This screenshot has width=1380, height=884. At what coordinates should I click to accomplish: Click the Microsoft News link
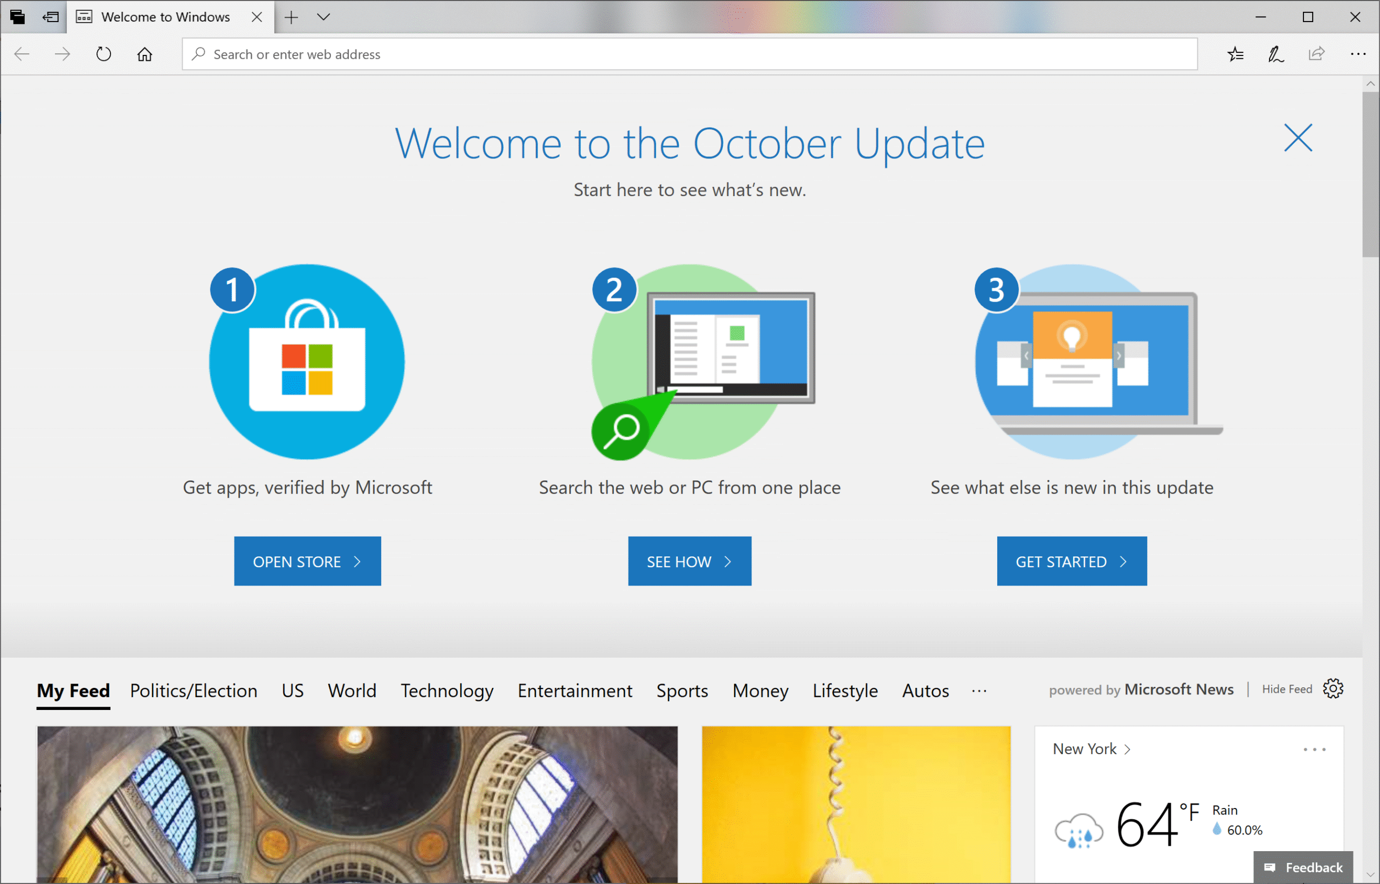[1179, 689]
